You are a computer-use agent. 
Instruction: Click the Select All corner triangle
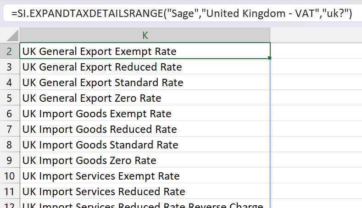click(x=12, y=35)
